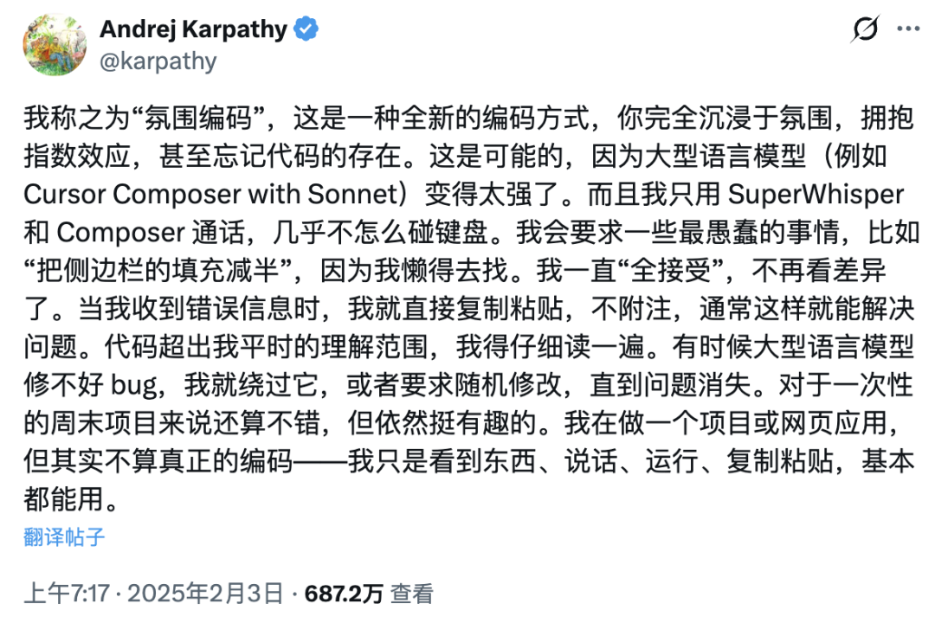
Task: Click the 翻译帖子 translate link
Action: tap(65, 536)
